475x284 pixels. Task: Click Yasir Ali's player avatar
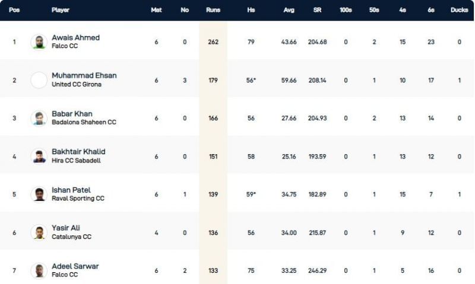pyautogui.click(x=39, y=232)
